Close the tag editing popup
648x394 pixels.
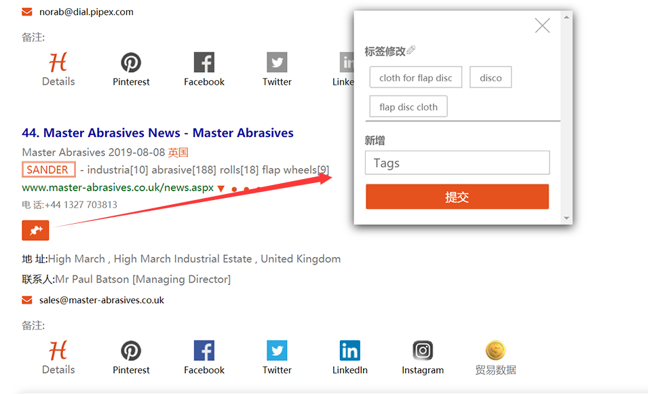pos(542,26)
